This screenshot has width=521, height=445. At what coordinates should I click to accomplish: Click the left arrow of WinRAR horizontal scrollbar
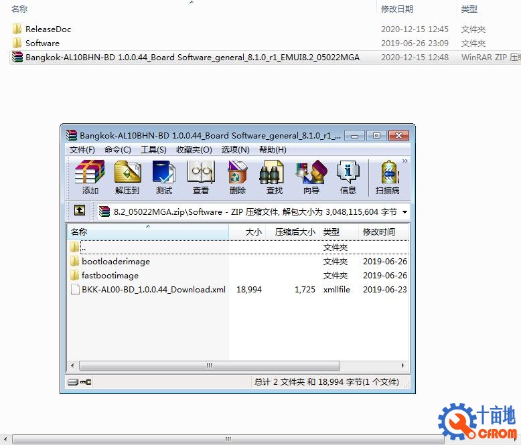coord(72,365)
